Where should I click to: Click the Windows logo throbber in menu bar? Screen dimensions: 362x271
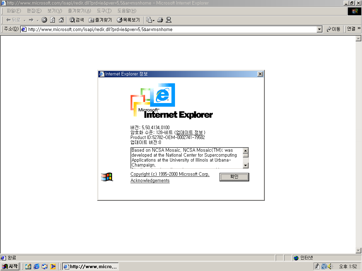tap(354, 11)
